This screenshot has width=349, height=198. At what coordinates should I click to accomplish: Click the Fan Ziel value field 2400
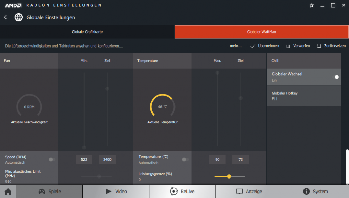pos(107,159)
